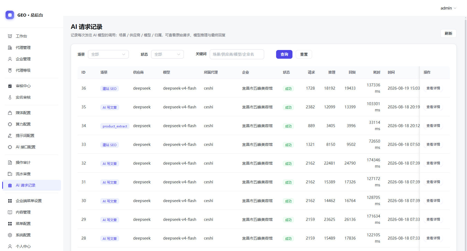Select 算力配置 menu entry
Screen dimensions: 467x251
pyautogui.click(x=32, y=124)
